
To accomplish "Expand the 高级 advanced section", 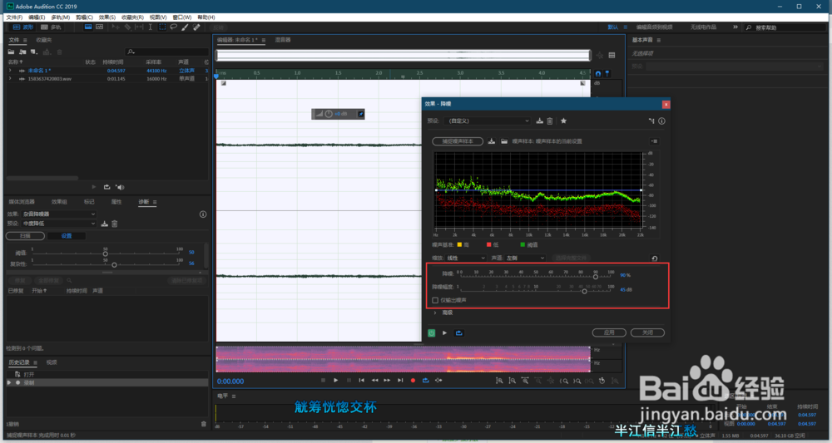I will (435, 313).
